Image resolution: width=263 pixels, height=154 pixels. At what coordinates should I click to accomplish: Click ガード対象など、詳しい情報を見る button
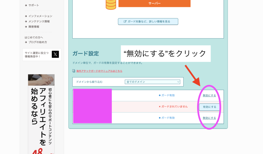(148, 21)
